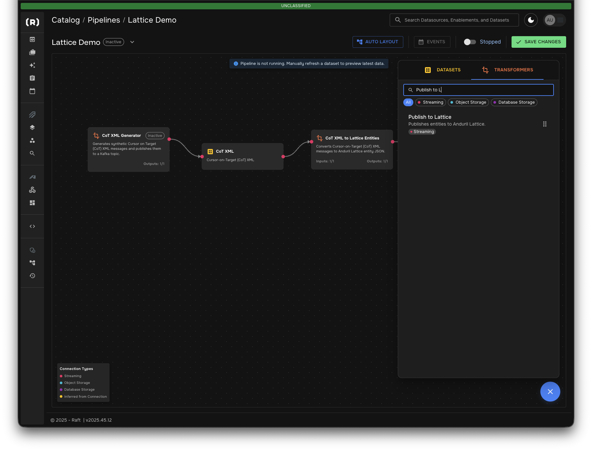The height and width of the screenshot is (451, 592).
Task: Click the CoT XML dataset grid icon
Action: 210,151
